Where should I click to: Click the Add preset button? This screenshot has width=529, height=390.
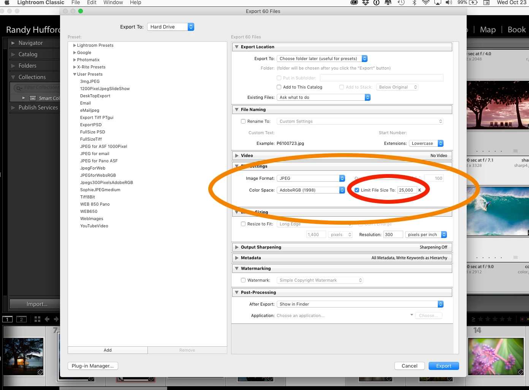click(108, 350)
